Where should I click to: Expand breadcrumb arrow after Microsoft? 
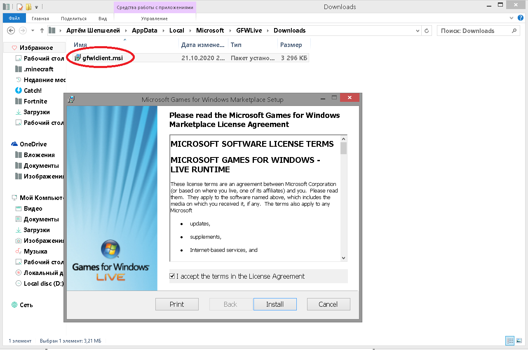tap(230, 31)
